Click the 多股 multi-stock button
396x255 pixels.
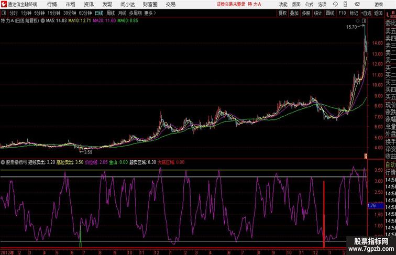coord(306,13)
